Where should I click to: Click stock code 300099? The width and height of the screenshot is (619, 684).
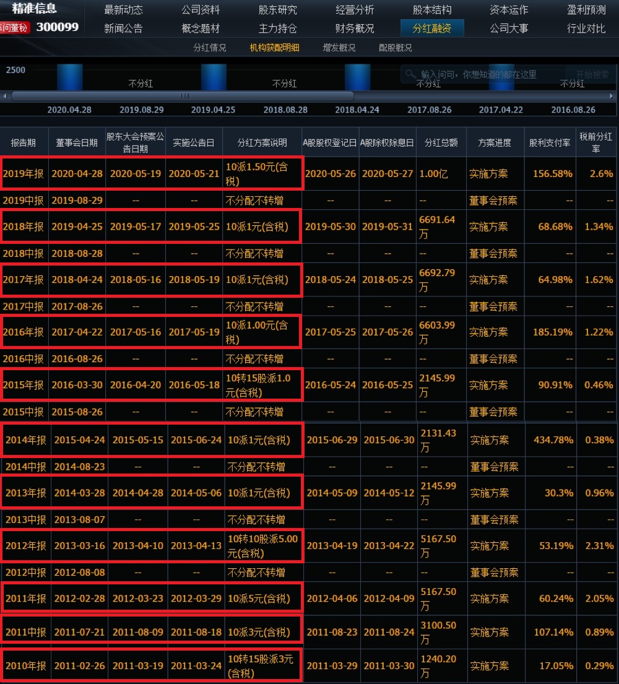(x=57, y=27)
